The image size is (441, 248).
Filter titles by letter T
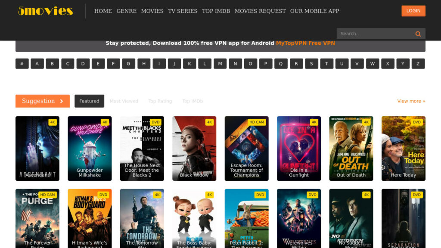[327, 64]
